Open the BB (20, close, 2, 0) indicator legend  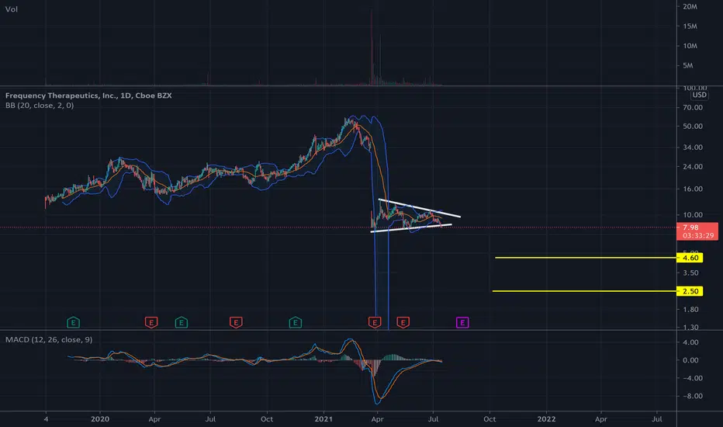[40, 106]
